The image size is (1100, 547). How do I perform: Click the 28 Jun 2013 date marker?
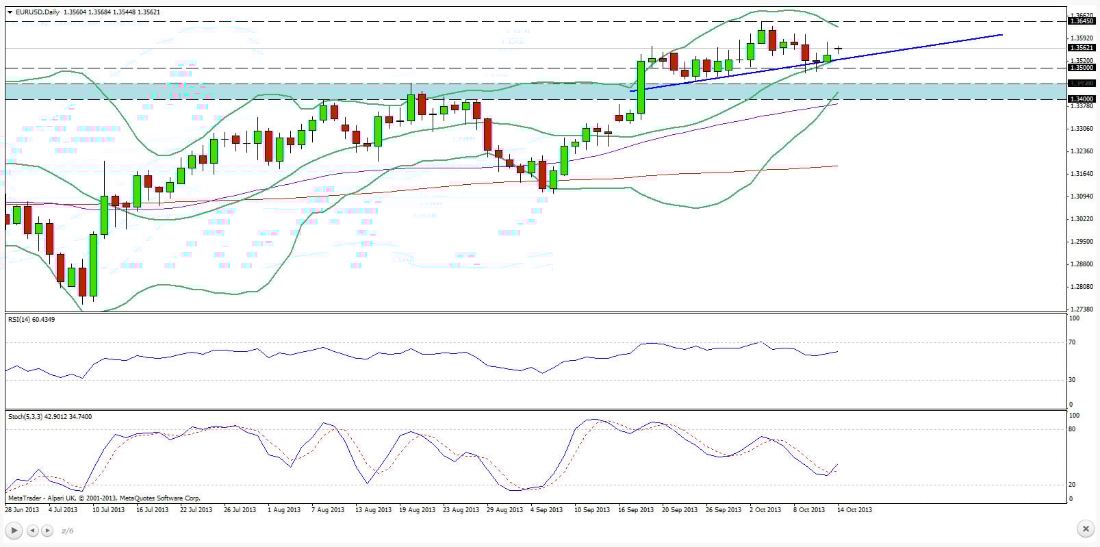pos(22,509)
